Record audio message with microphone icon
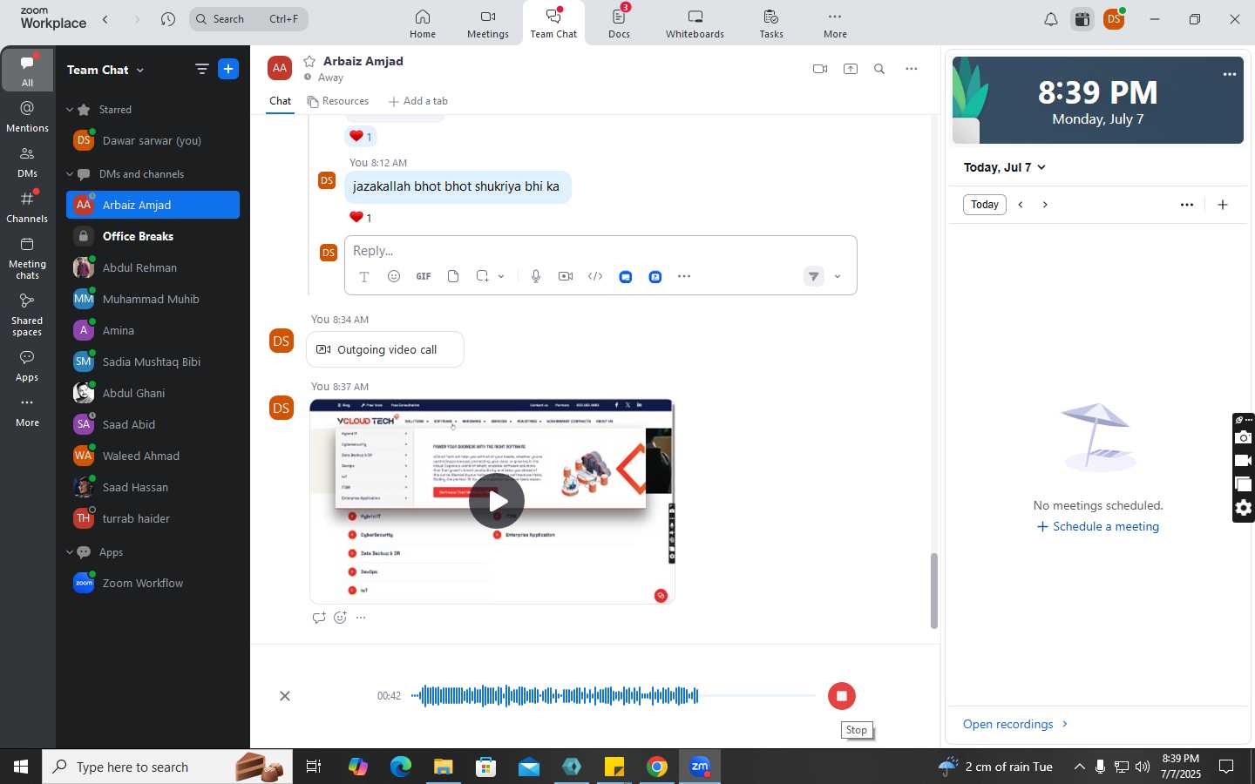 536,276
